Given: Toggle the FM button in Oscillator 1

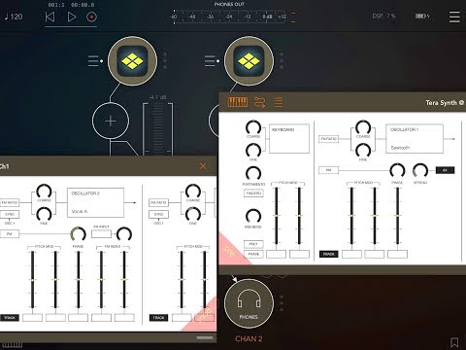Looking at the screenshot, I should pos(328,170).
